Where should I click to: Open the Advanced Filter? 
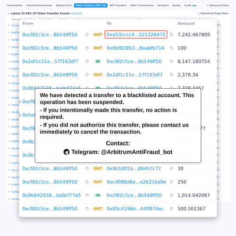(x=218, y=5)
